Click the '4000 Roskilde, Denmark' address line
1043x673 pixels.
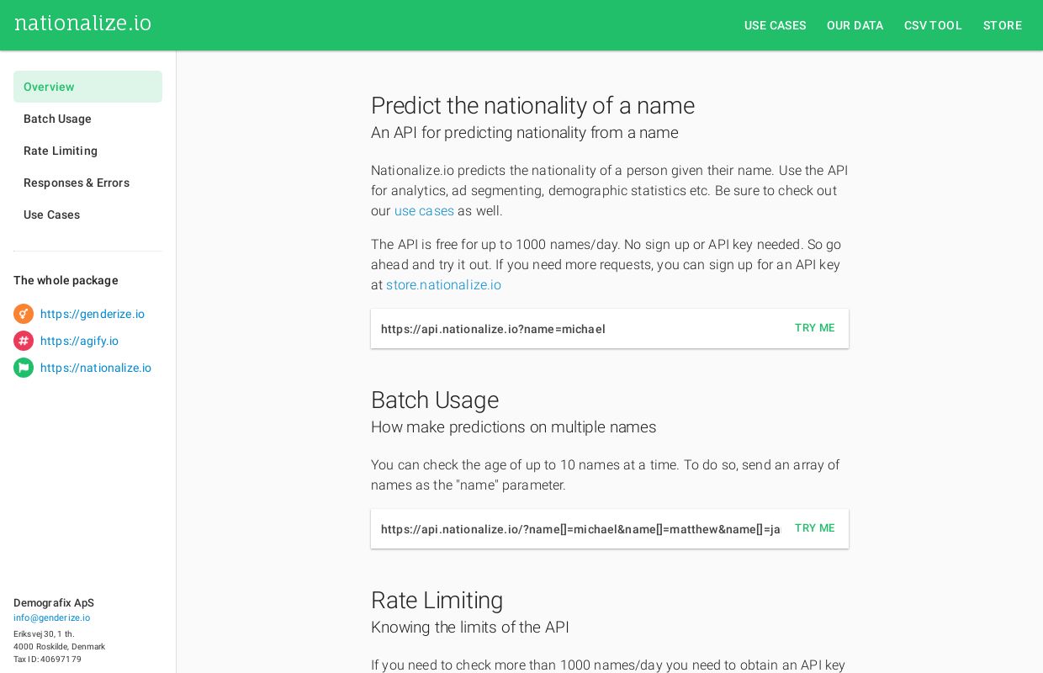tap(59, 647)
